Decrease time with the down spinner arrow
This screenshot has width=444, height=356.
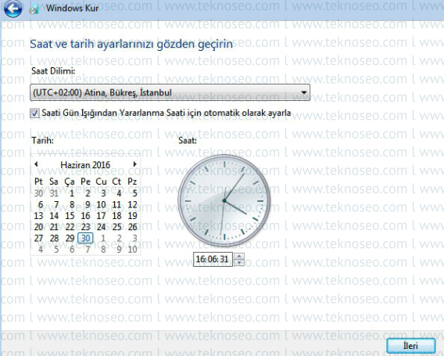click(239, 263)
